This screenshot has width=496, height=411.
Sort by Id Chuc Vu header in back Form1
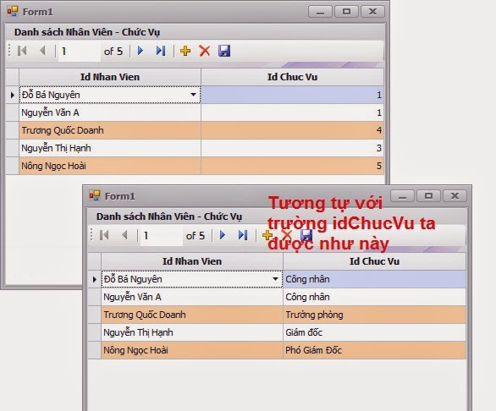pyautogui.click(x=292, y=77)
